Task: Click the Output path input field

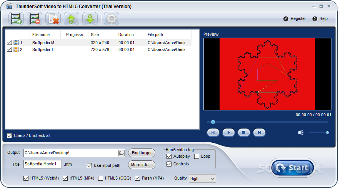Action: pyautogui.click(x=71, y=153)
